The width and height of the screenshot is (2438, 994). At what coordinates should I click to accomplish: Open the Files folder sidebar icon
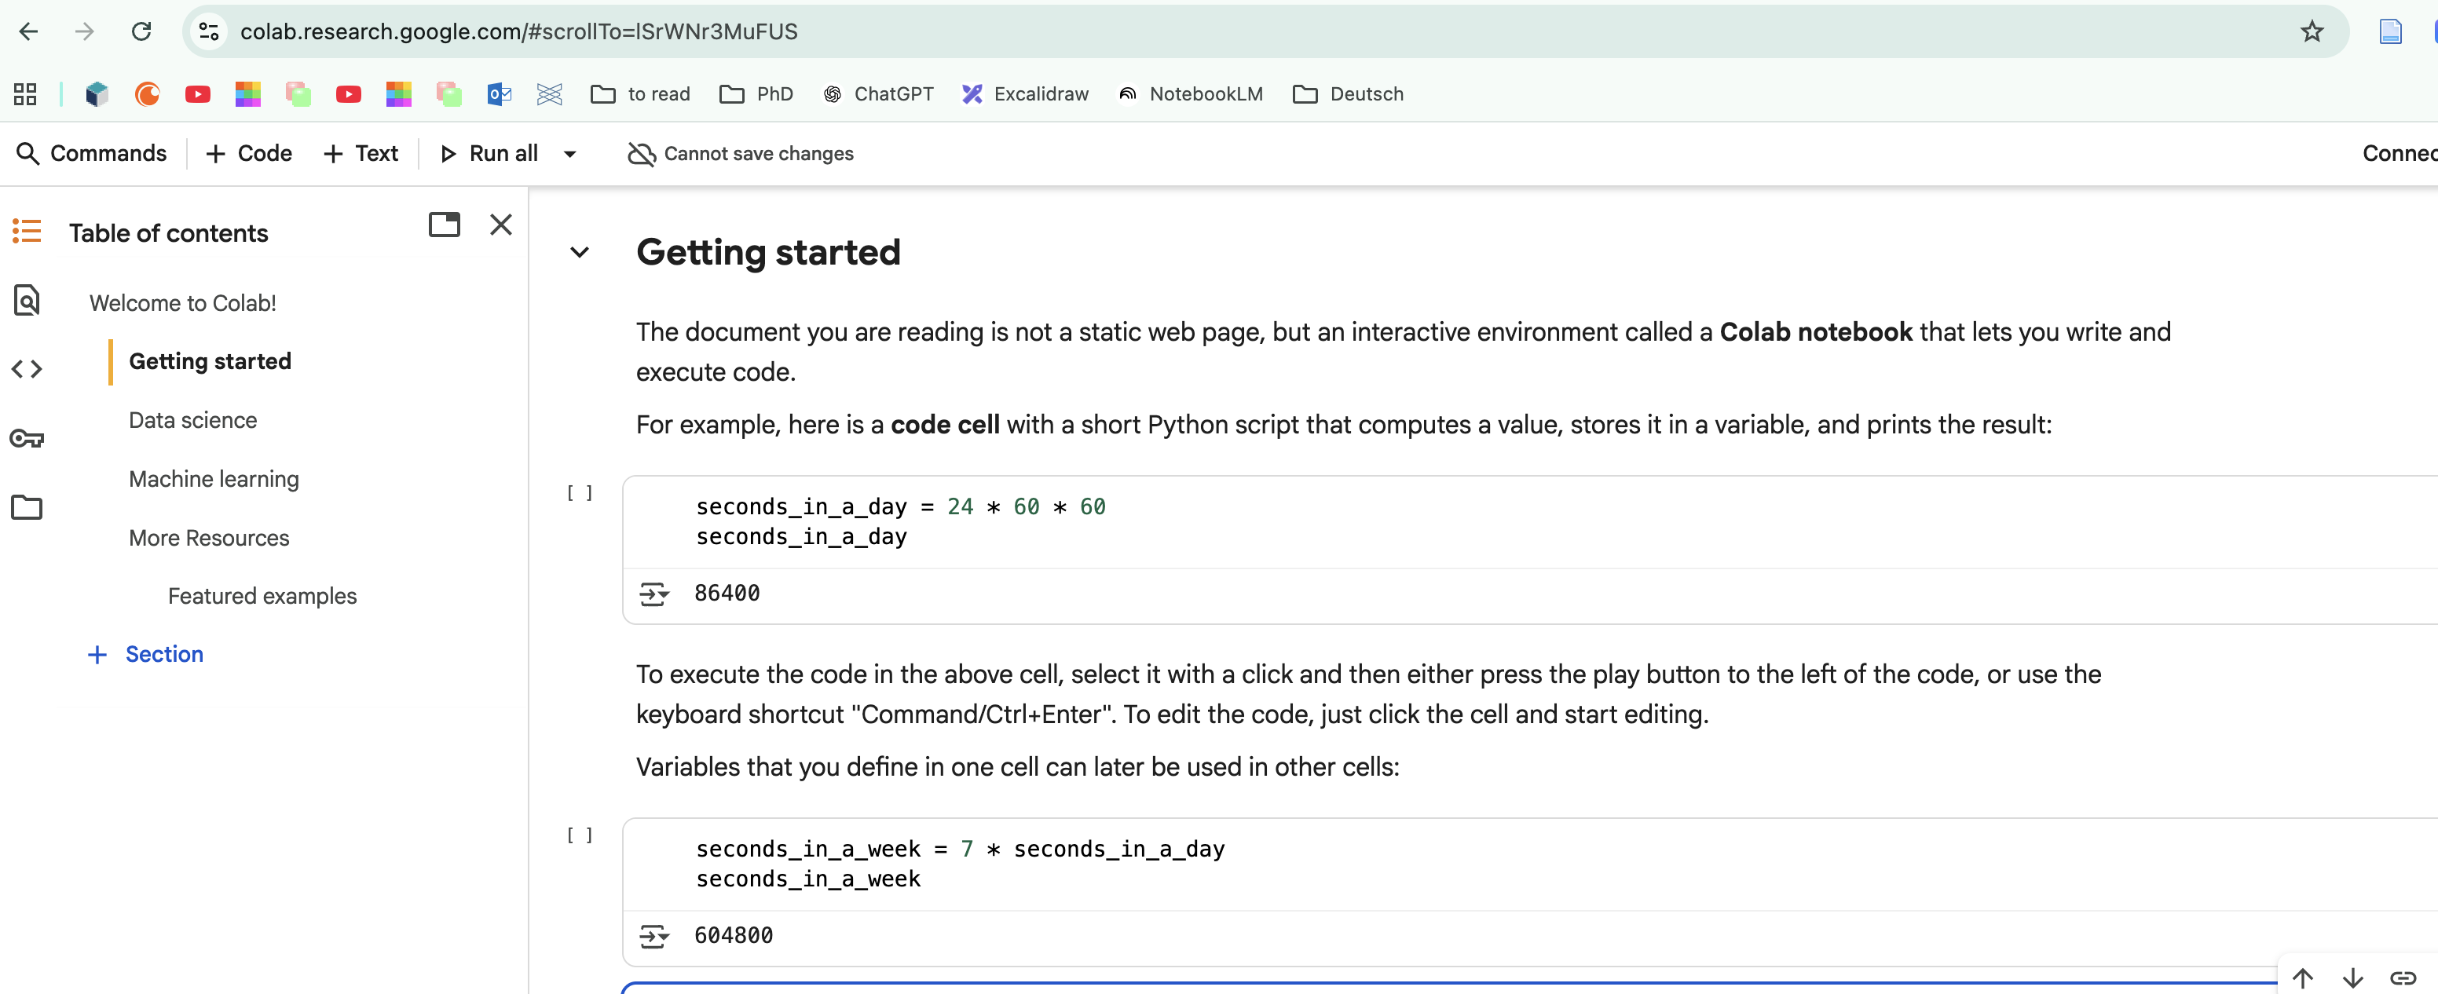(27, 507)
